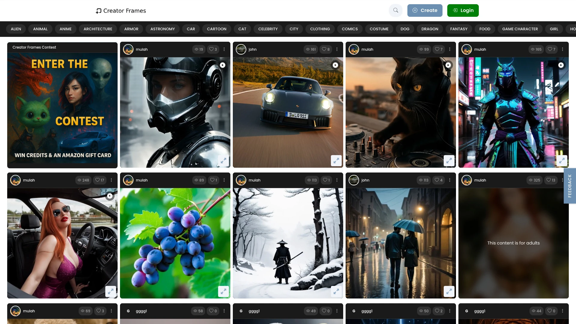Viewport: 576px width, 324px height.
Task: Click the search magnifier icon
Action: point(396,10)
